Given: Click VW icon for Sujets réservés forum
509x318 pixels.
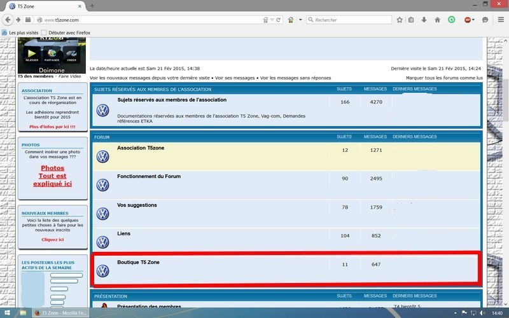Looking at the screenshot, I should [103, 110].
